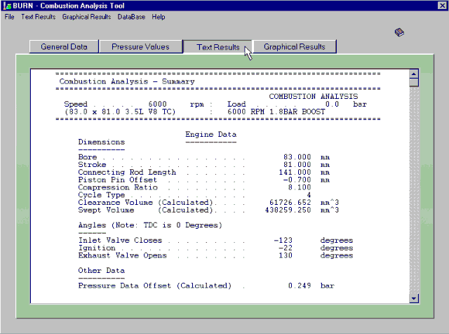Viewport: 449px width, 334px height.
Task: Click the Inlet Valve Closes value -123
Action: click(x=283, y=241)
